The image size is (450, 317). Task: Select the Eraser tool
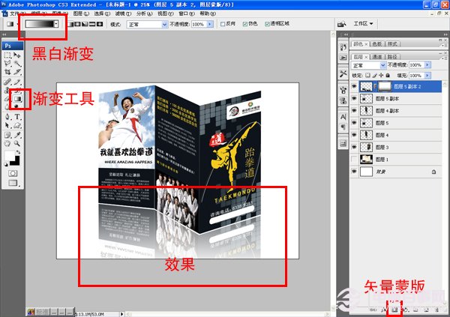tap(7, 99)
